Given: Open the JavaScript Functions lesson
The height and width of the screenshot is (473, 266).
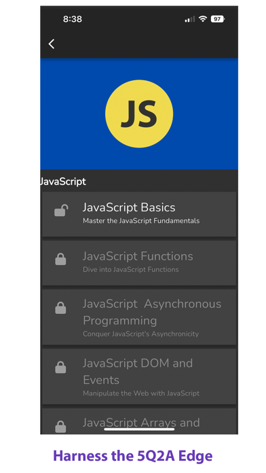Looking at the screenshot, I should (x=139, y=263).
